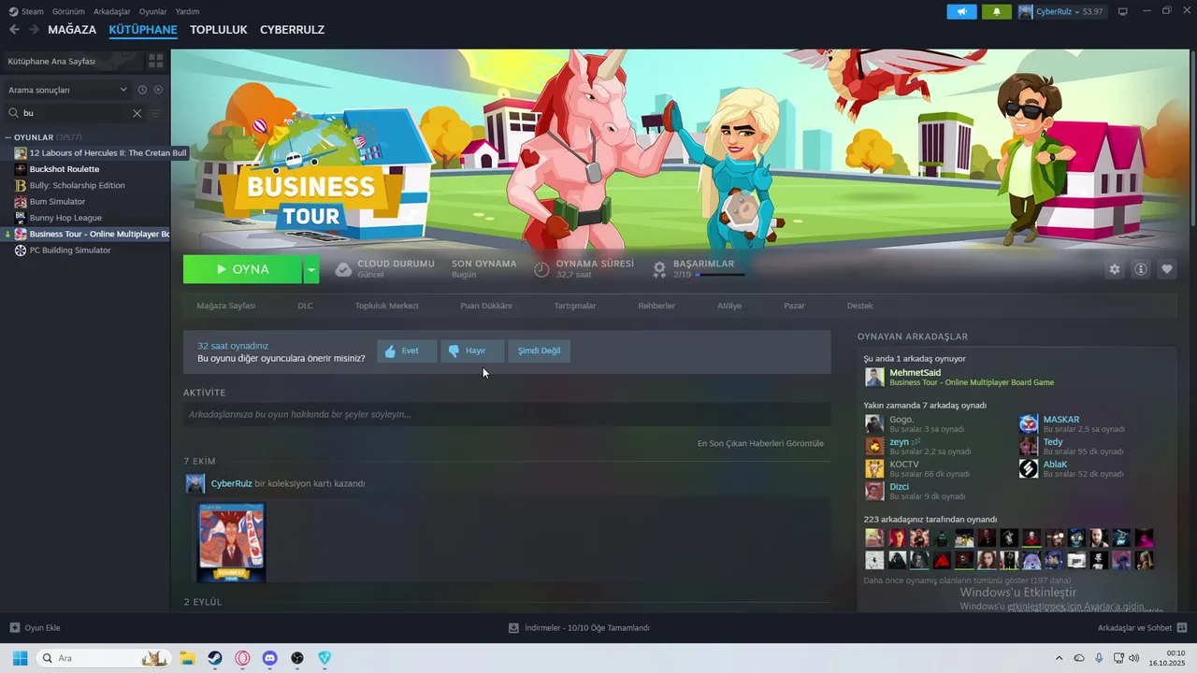Go forward with the right arrow

pos(34,30)
